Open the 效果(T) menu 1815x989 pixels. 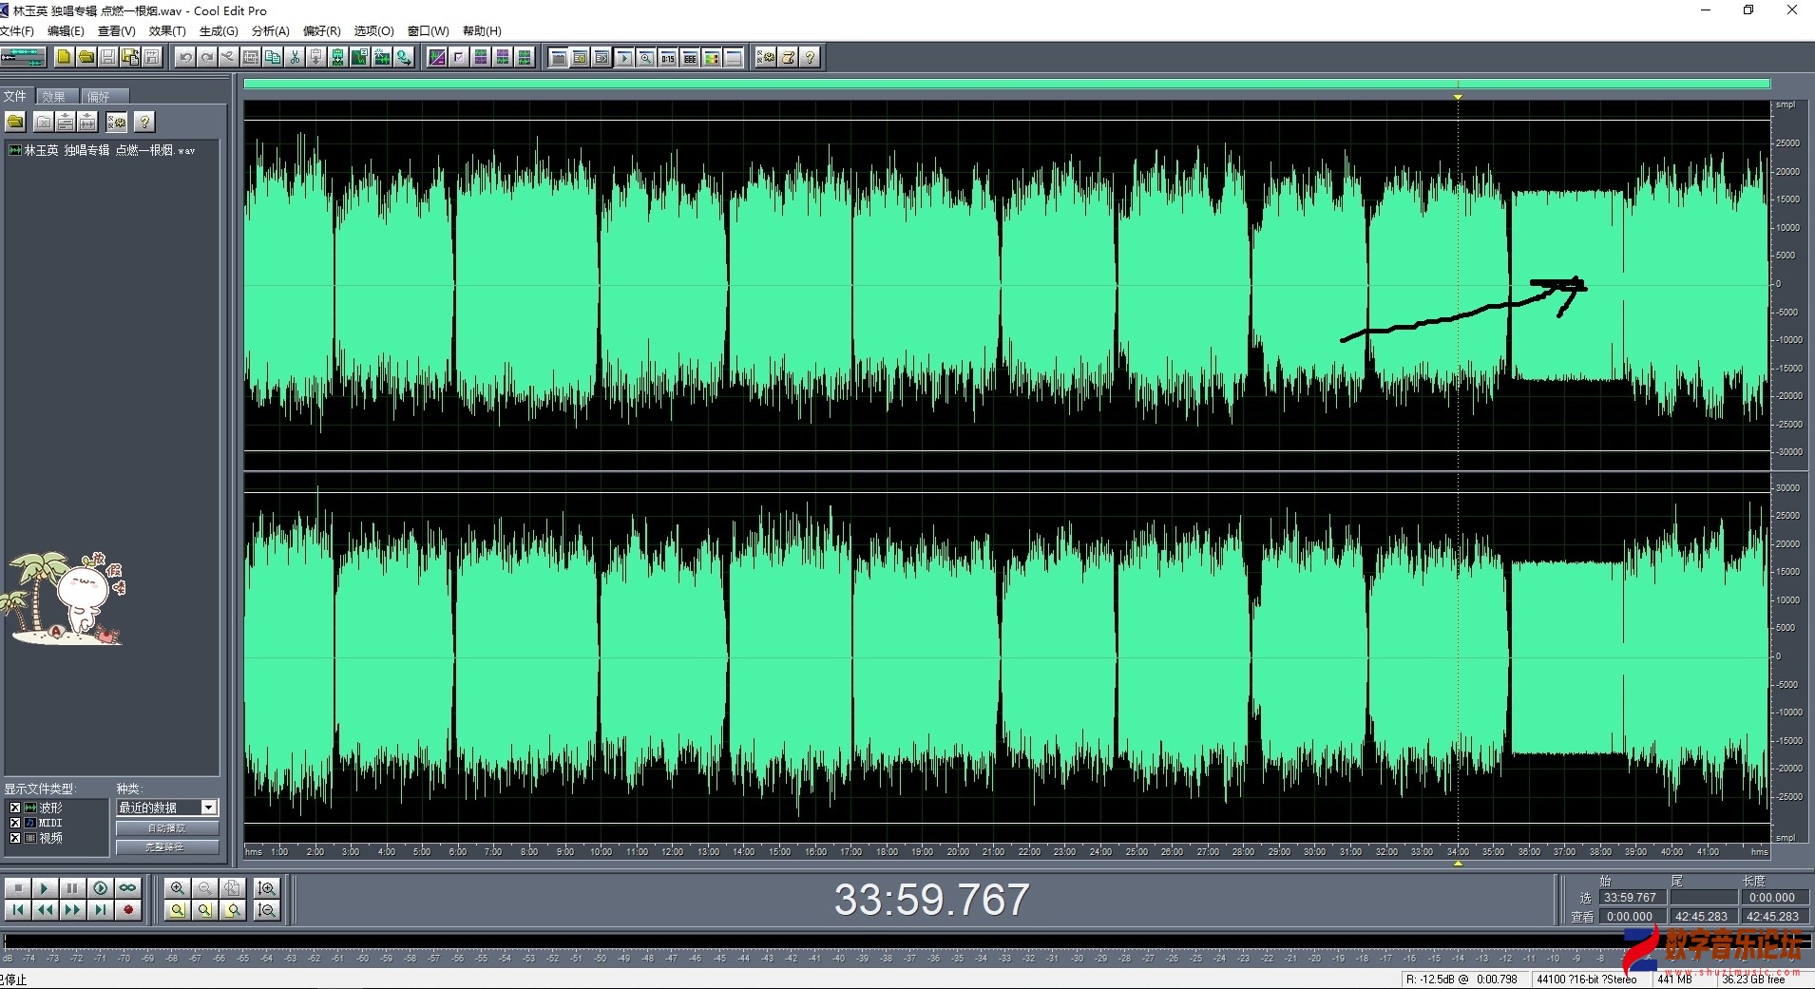coord(167,31)
